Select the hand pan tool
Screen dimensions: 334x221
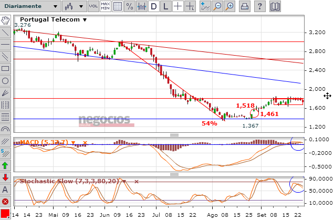pyautogui.click(x=5, y=20)
